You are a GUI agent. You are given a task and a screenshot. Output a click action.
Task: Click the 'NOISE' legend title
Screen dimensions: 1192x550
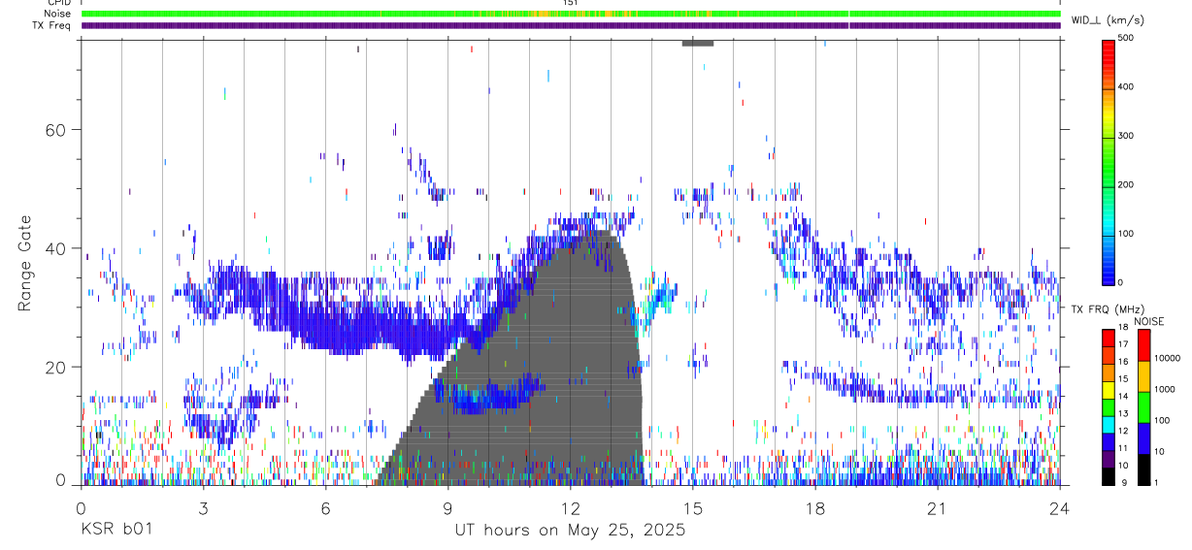coord(1148,321)
